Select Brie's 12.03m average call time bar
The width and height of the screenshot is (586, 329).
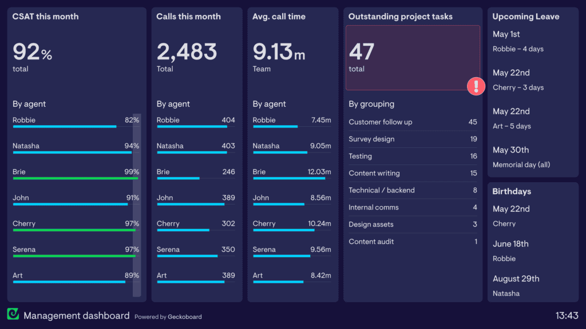pos(289,178)
